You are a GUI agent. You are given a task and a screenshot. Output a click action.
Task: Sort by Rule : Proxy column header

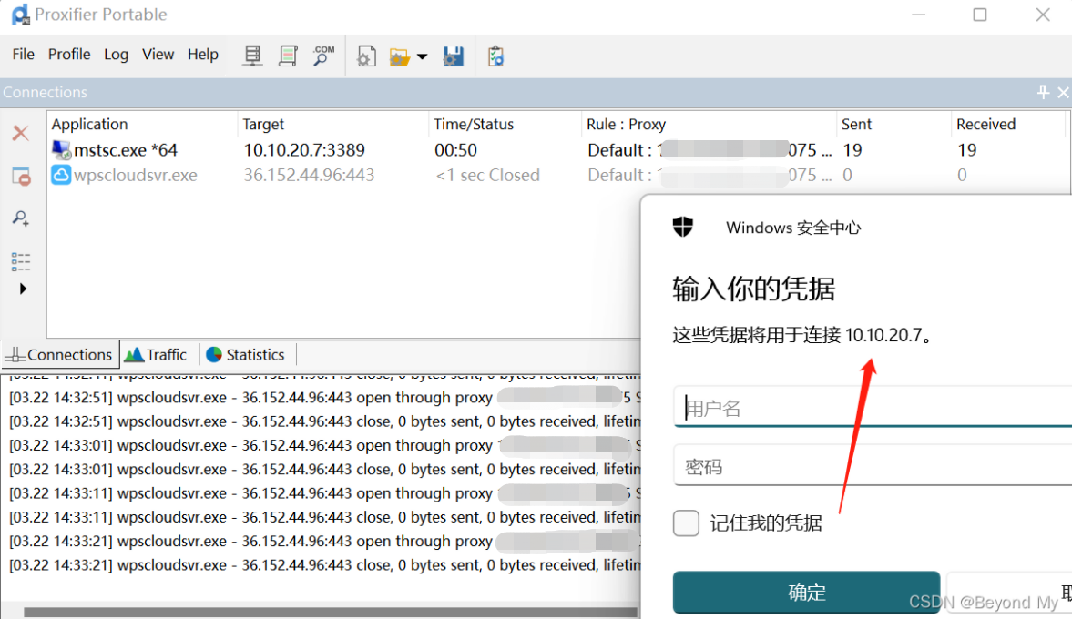[709, 125]
